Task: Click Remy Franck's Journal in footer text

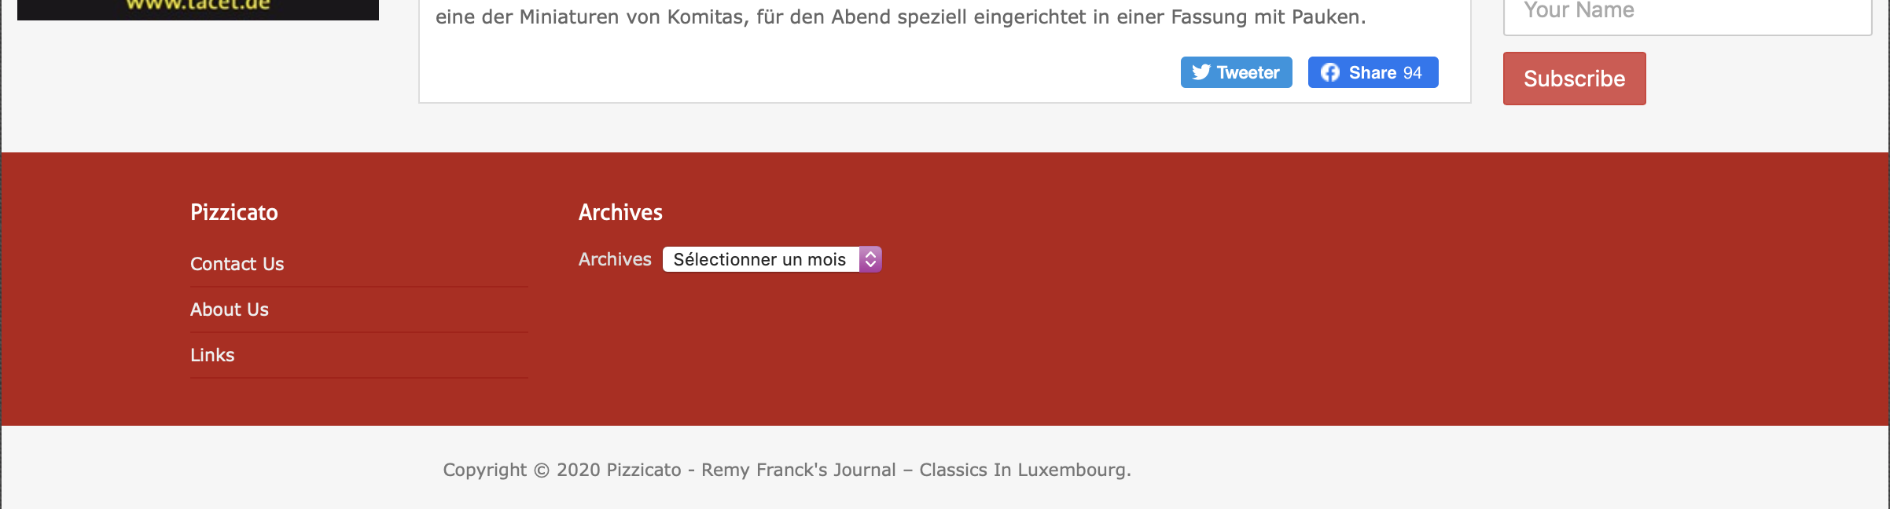Action: [x=798, y=470]
